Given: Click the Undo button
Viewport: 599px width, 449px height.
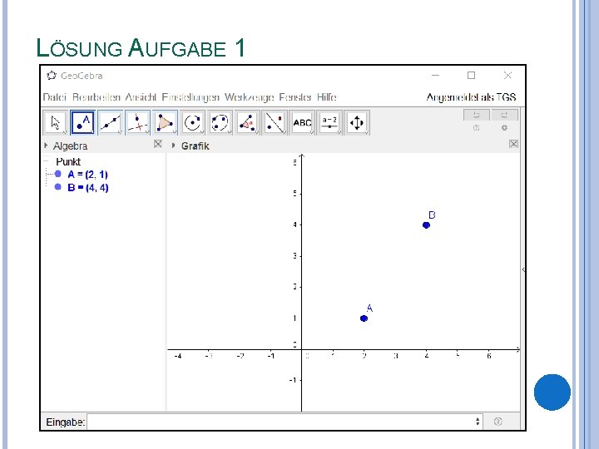Looking at the screenshot, I should pyautogui.click(x=477, y=115).
